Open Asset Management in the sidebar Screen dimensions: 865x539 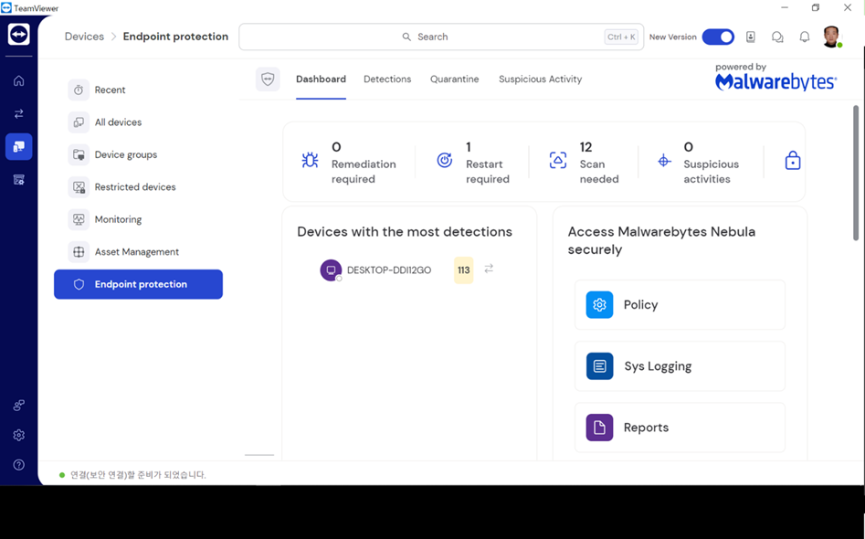coord(139,252)
